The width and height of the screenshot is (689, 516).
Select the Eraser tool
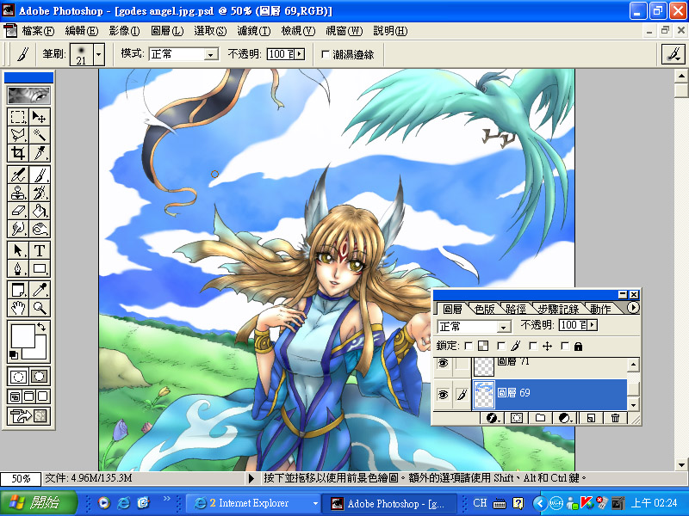point(18,211)
